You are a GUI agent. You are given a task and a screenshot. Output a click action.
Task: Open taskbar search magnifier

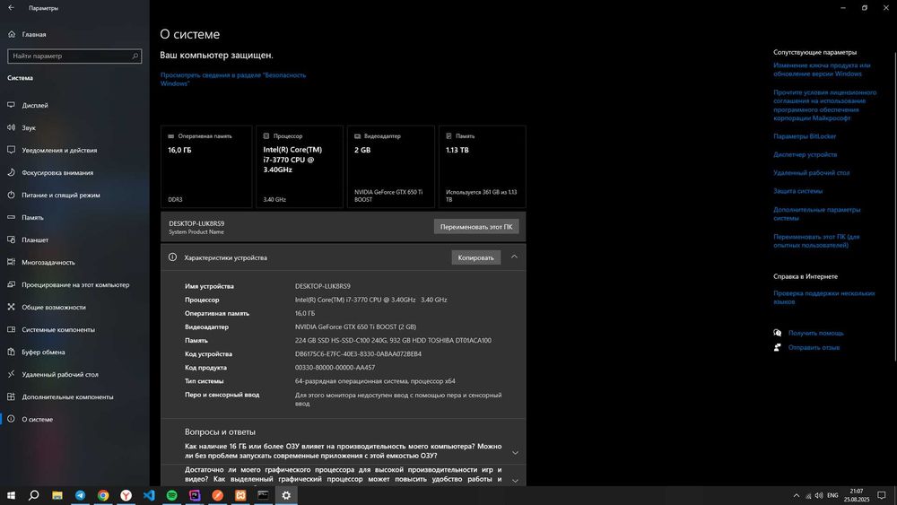click(34, 495)
